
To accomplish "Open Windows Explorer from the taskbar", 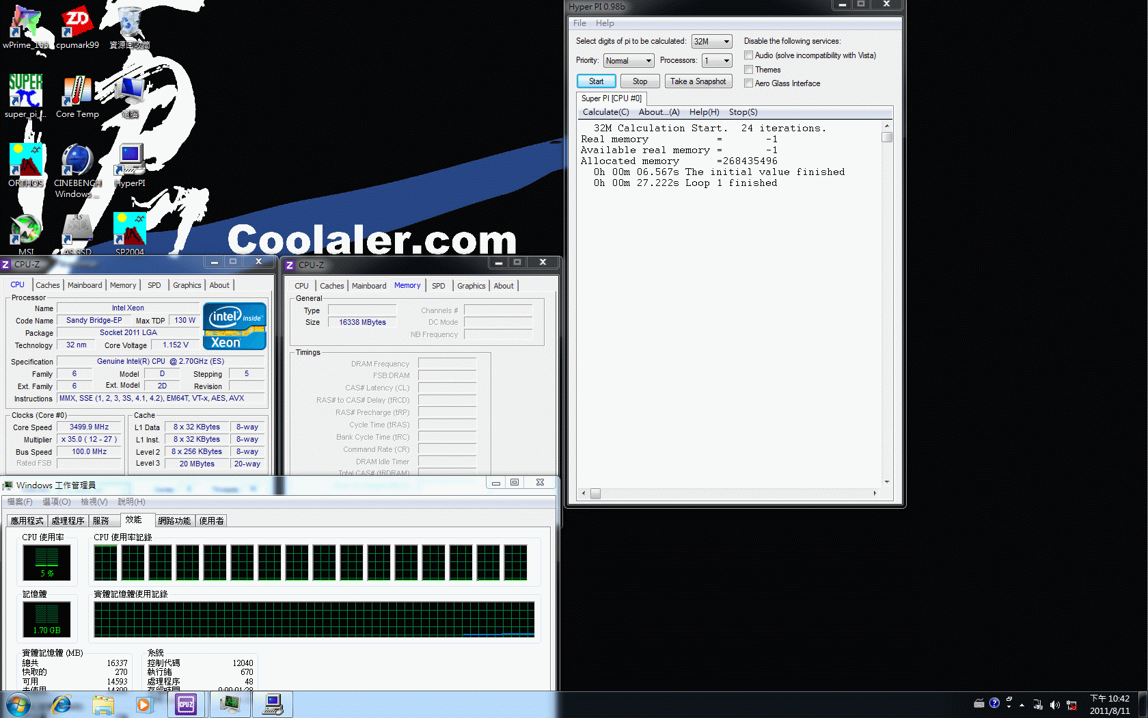I will tap(103, 704).
